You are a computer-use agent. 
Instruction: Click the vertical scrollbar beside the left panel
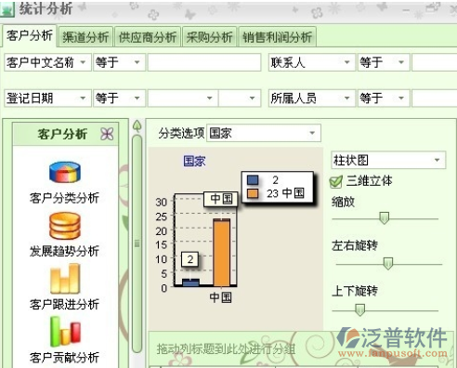click(x=137, y=243)
